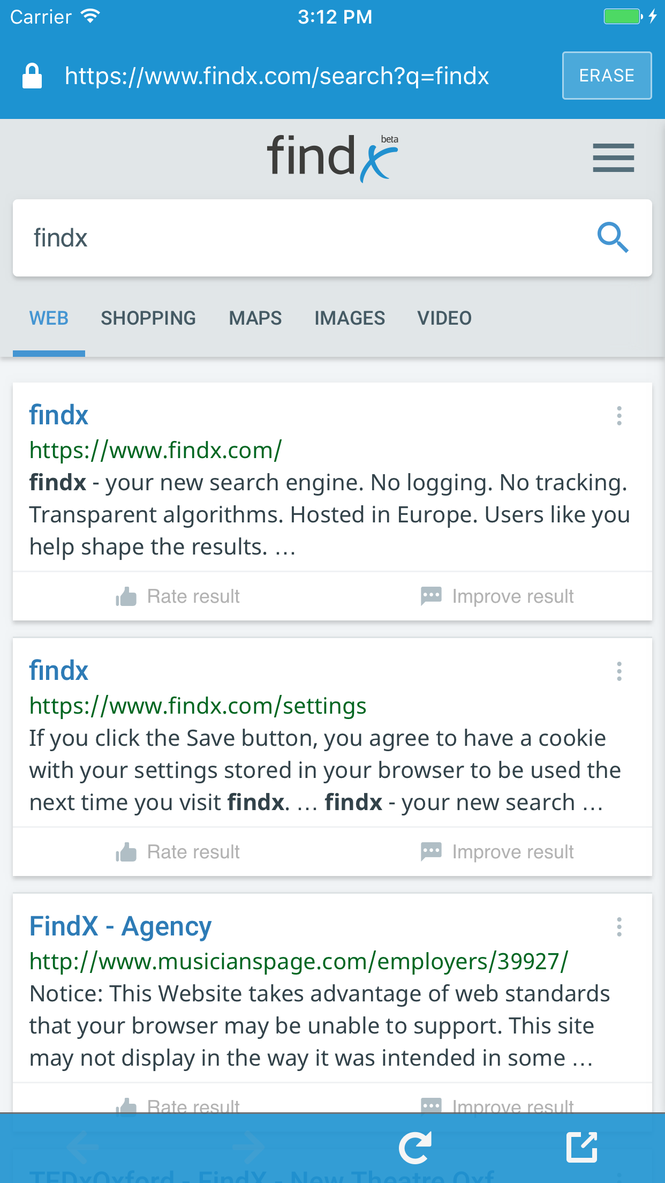Screen dimensions: 665x1183
Task: Open the three-dot menu on FindX - Agency result
Action: pyautogui.click(x=619, y=926)
